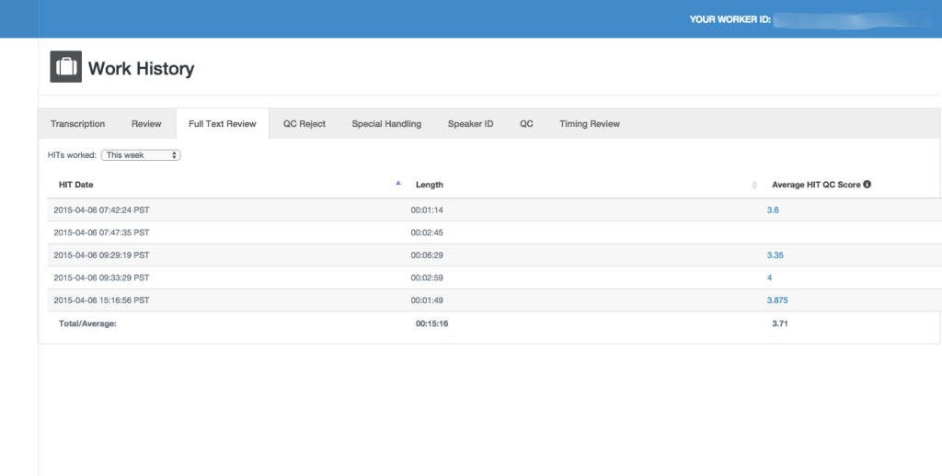942x476 pixels.
Task: Select the 2015-04-06 15:16:56 PST row date
Action: (x=101, y=300)
